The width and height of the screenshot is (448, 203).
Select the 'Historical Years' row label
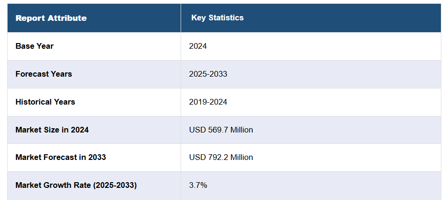(x=45, y=102)
